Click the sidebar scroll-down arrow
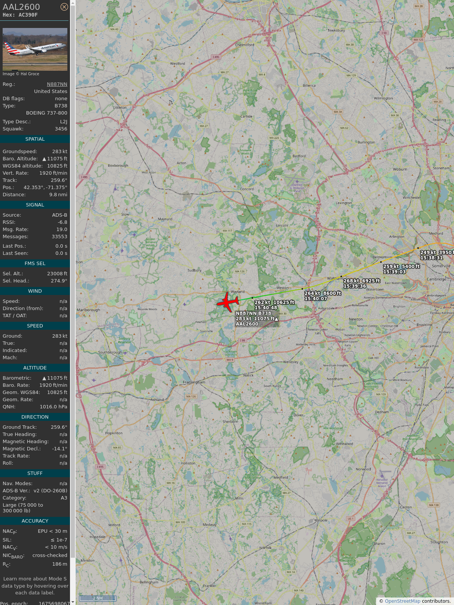Viewport: 454px width, 605px height. [x=73, y=602]
